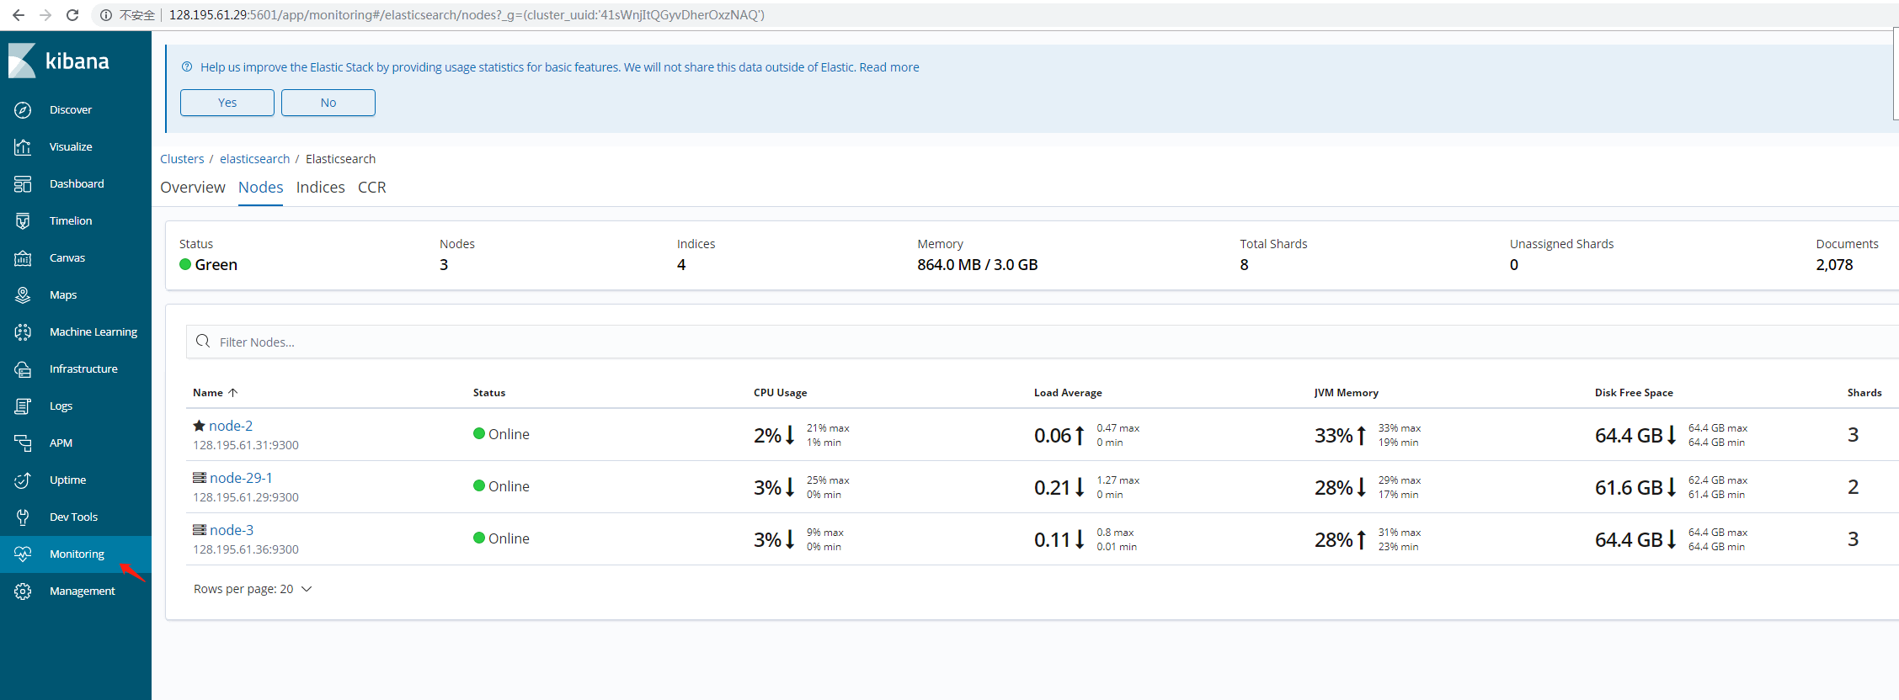Open Rows per page dropdown

point(253,589)
